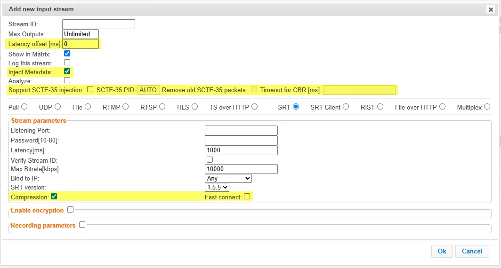Click the Cancel button

click(x=472, y=251)
